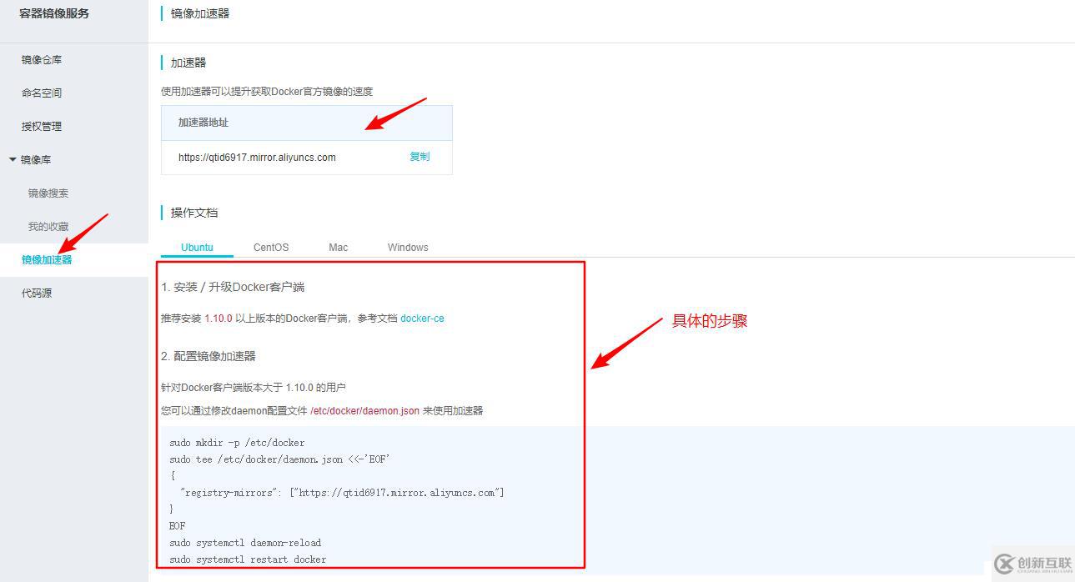1075x582 pixels.
Task: Switch to the Windows tab
Action: point(408,248)
